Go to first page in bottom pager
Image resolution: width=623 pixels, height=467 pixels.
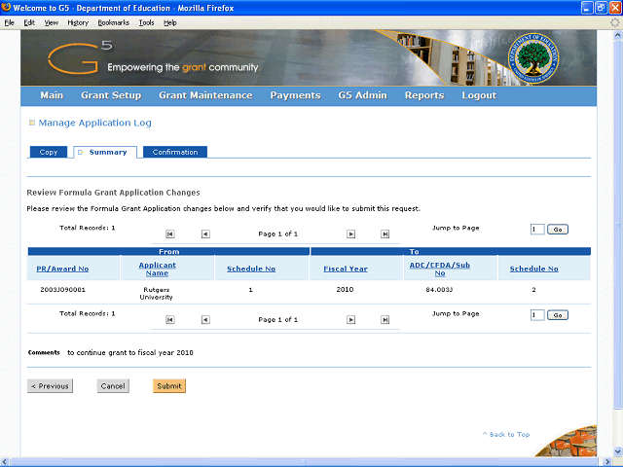[170, 320]
